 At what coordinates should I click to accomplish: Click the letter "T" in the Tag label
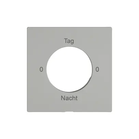tap(66, 41)
